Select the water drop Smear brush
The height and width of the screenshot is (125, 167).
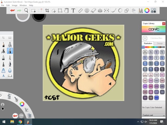pyautogui.click(x=10, y=70)
